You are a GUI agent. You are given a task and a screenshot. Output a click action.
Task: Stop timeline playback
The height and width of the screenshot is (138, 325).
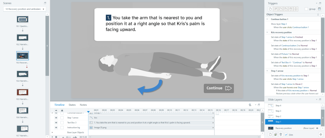pos(56,137)
